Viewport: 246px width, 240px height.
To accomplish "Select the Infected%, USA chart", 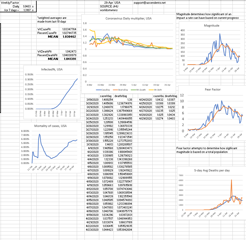I will tap(52, 93).
